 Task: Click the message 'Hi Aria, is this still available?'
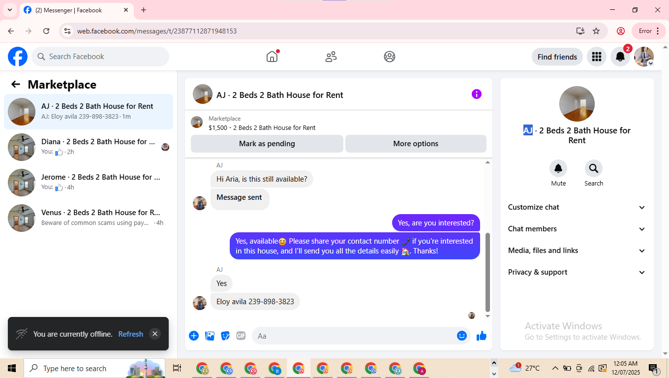[262, 179]
